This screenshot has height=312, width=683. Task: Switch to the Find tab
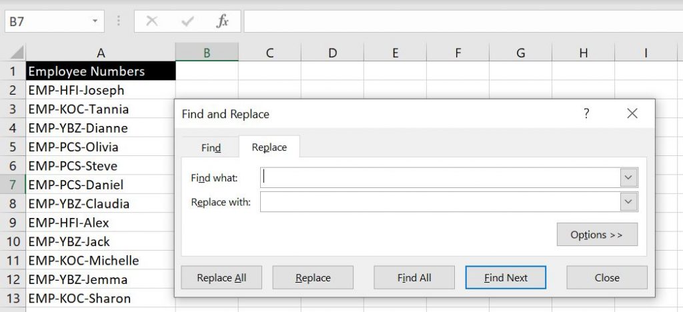211,147
